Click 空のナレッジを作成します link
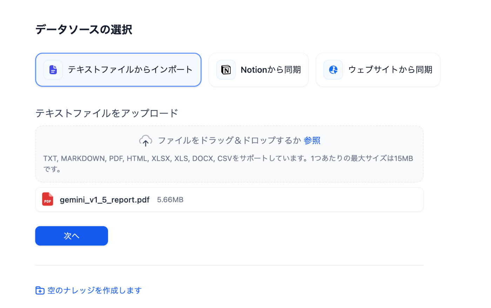The width and height of the screenshot is (491, 308). [94, 290]
